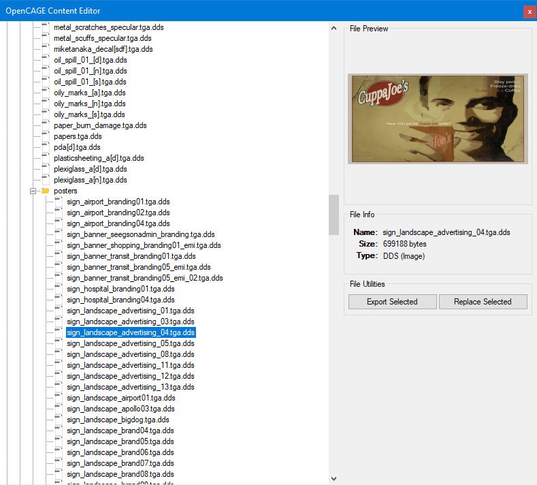Select sign_hospital_branding04.tga.dds
Image resolution: width=537 pixels, height=485 pixels.
point(120,300)
